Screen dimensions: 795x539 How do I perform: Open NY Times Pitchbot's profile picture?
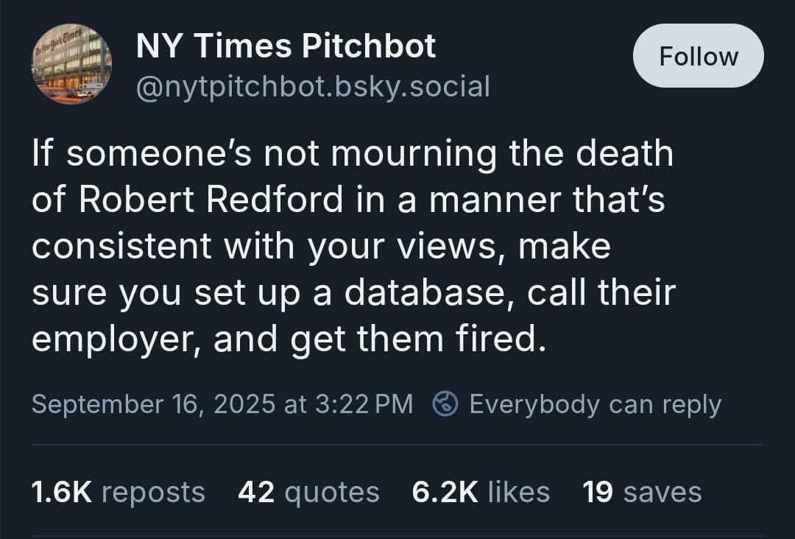[71, 64]
